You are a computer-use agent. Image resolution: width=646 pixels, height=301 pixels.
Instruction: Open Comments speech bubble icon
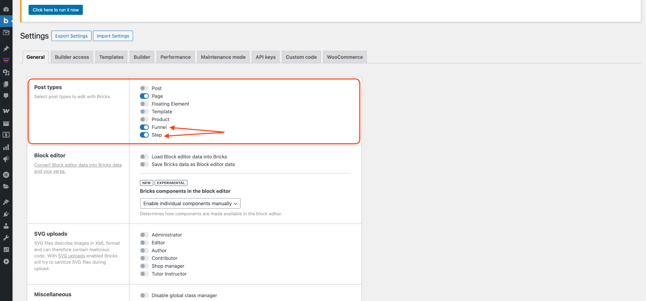click(x=6, y=96)
